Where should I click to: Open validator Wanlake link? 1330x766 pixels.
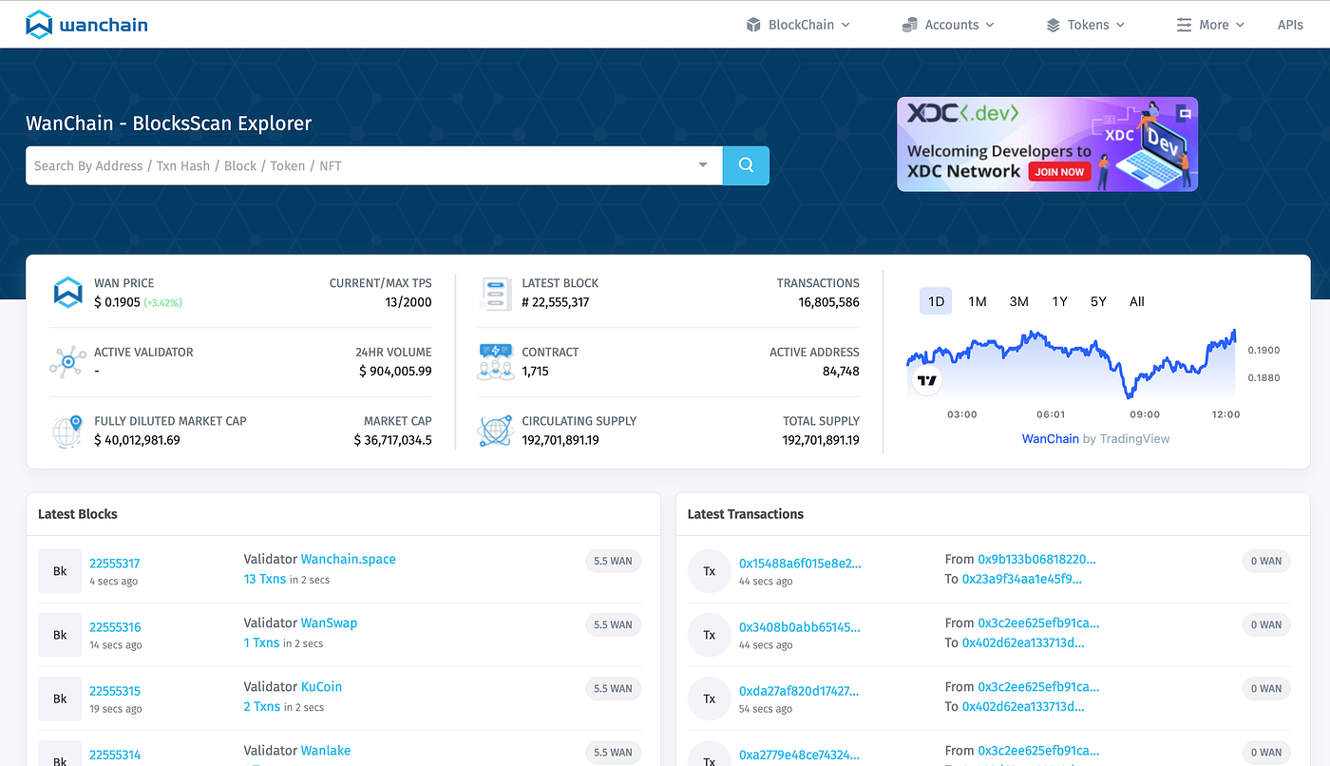[325, 750]
